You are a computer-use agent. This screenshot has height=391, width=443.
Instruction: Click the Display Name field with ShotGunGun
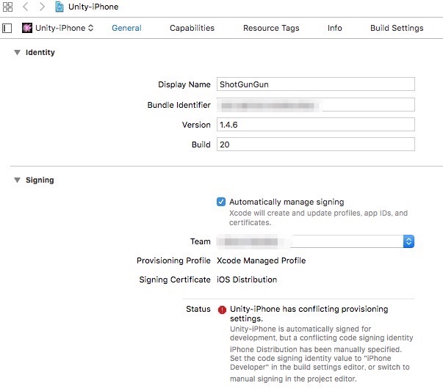point(316,84)
